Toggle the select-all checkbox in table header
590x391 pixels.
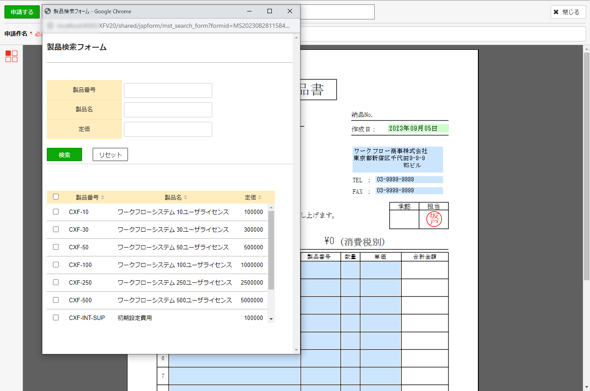[x=56, y=197]
